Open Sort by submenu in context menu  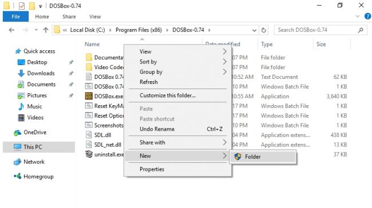[x=177, y=62]
